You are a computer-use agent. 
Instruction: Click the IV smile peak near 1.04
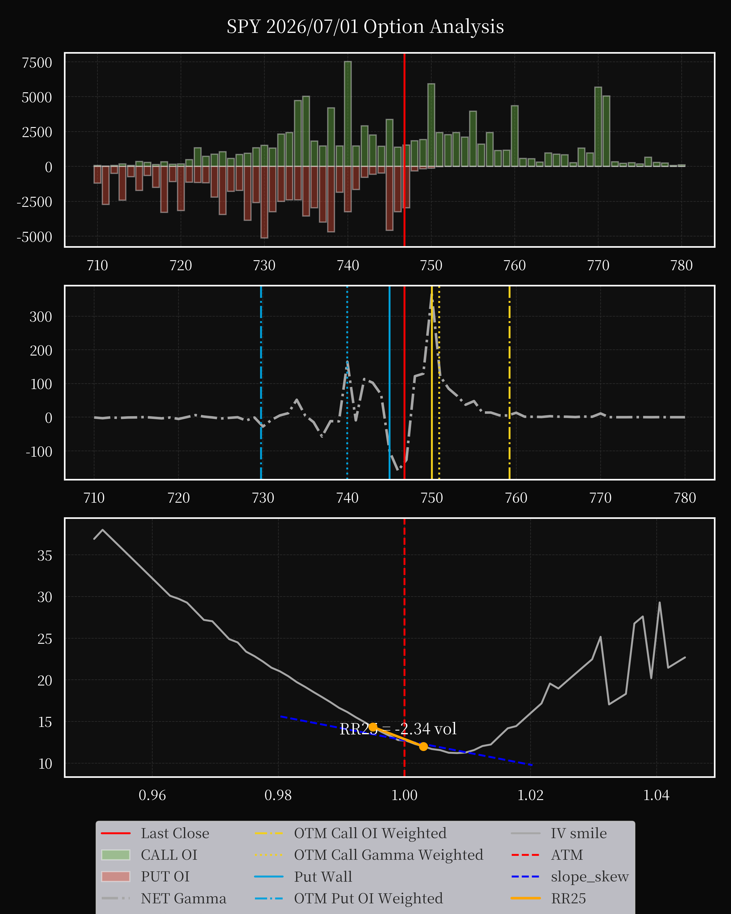(x=659, y=602)
